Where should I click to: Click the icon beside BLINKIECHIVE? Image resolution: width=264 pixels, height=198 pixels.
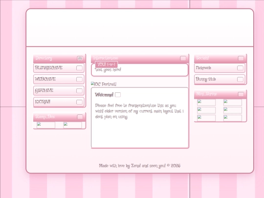click(79, 68)
